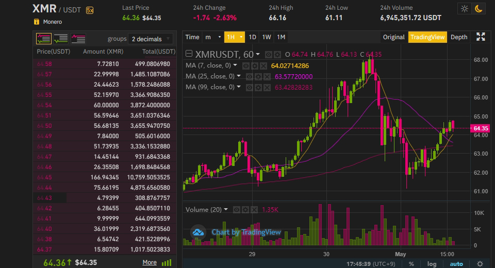The image size is (495, 268).
Task: Select the 1M chart interval
Action: tap(281, 37)
